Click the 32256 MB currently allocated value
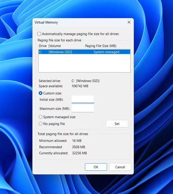The height and width of the screenshot is (194, 173). (79, 153)
